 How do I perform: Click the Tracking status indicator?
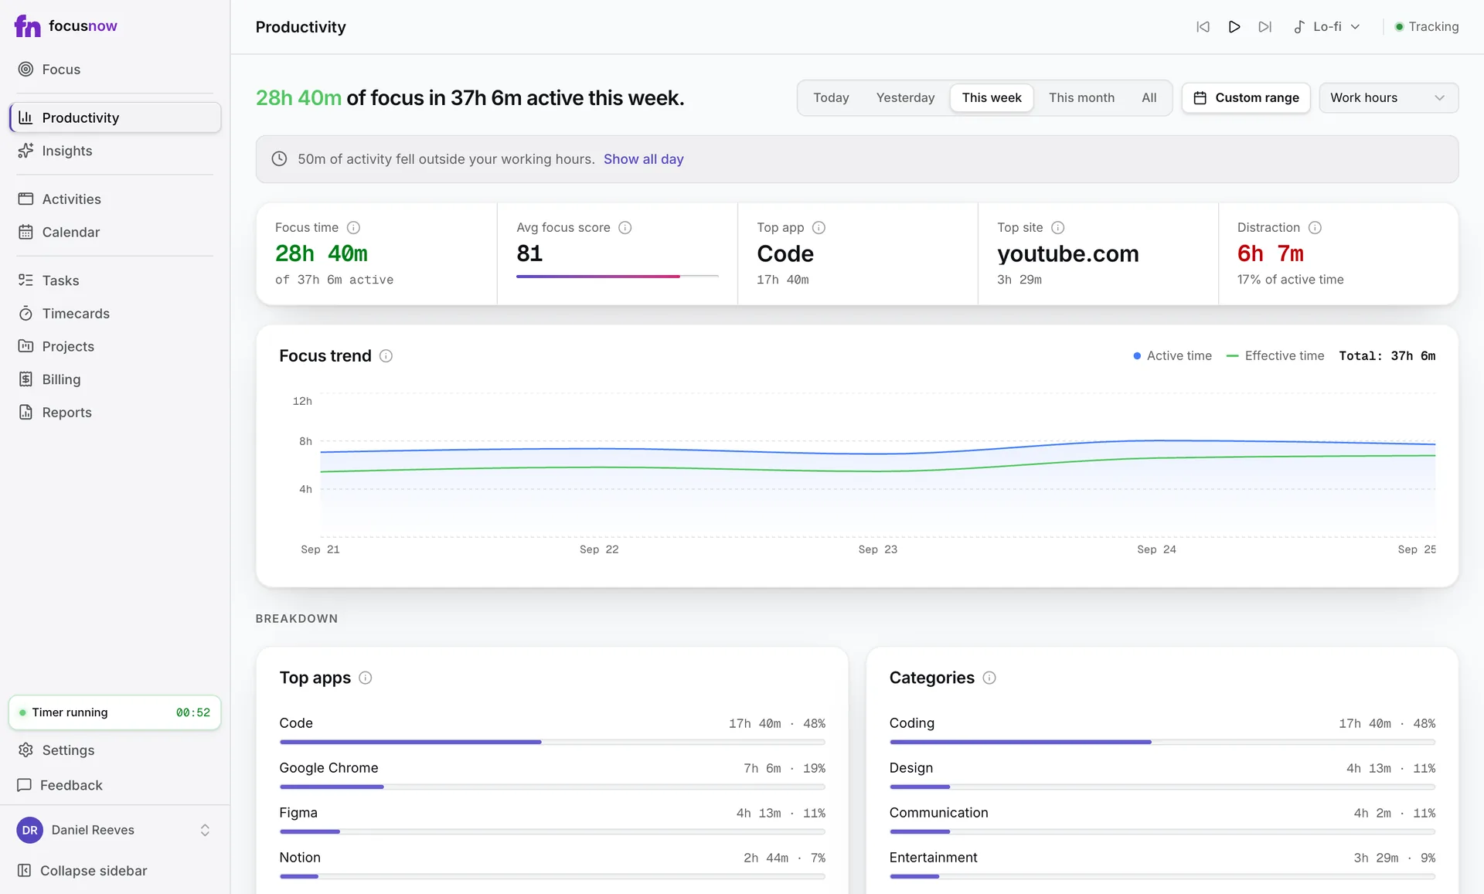click(1427, 27)
